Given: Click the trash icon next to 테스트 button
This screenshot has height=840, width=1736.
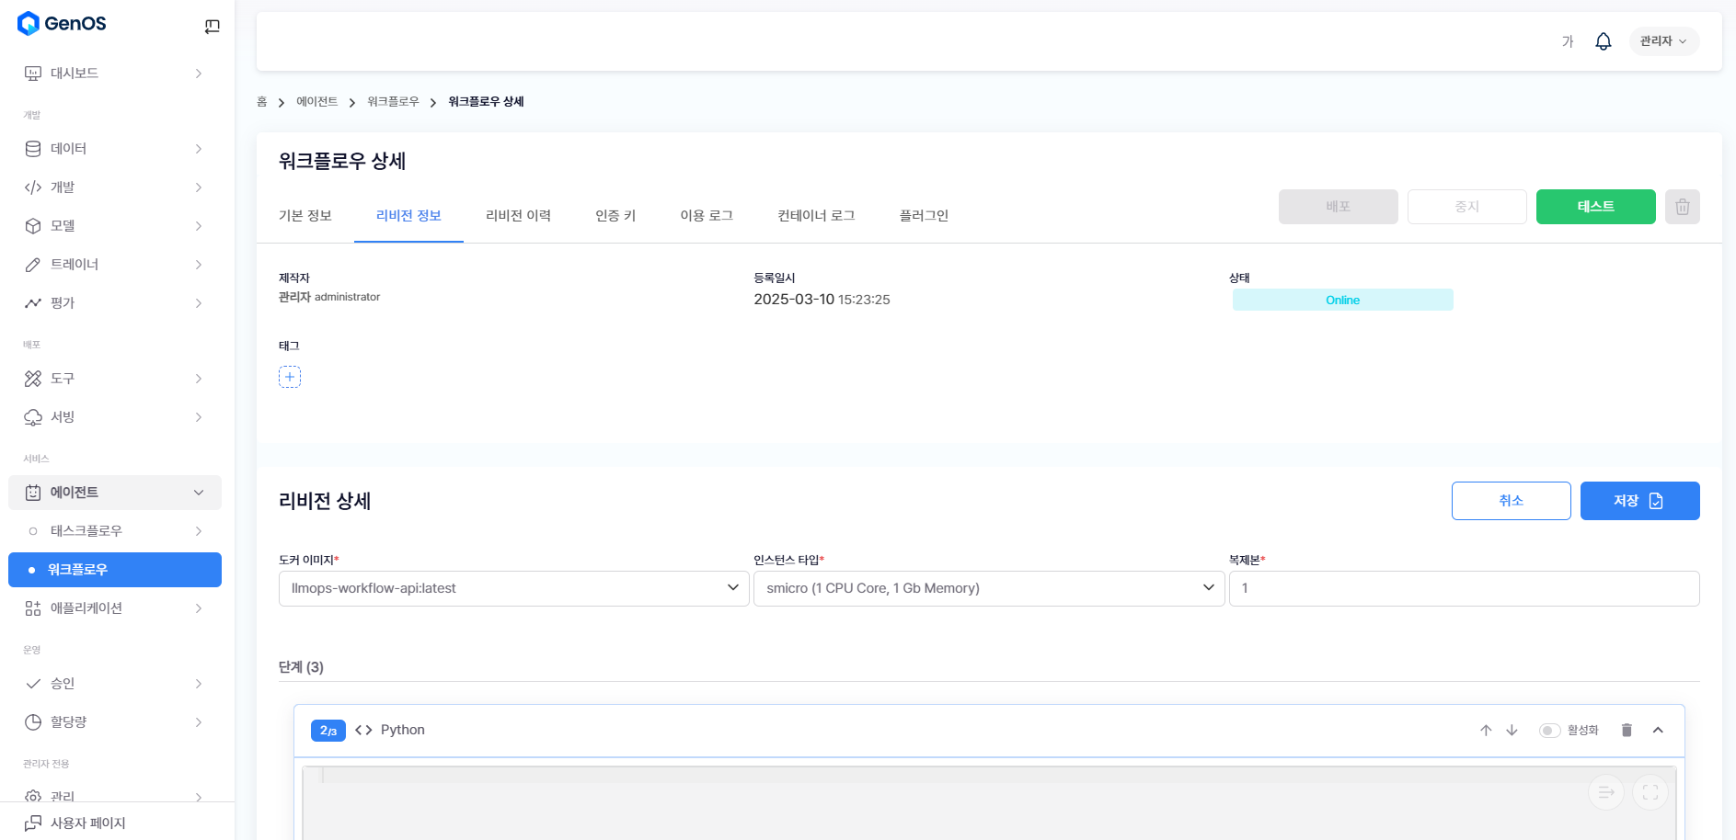Looking at the screenshot, I should point(1682,207).
